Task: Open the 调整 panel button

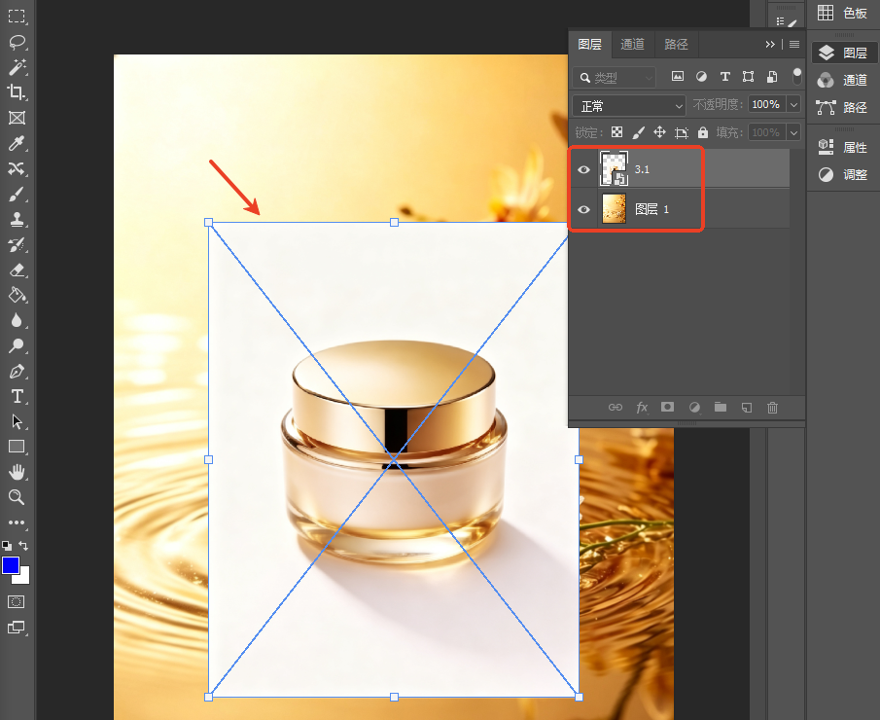Action: [x=843, y=175]
